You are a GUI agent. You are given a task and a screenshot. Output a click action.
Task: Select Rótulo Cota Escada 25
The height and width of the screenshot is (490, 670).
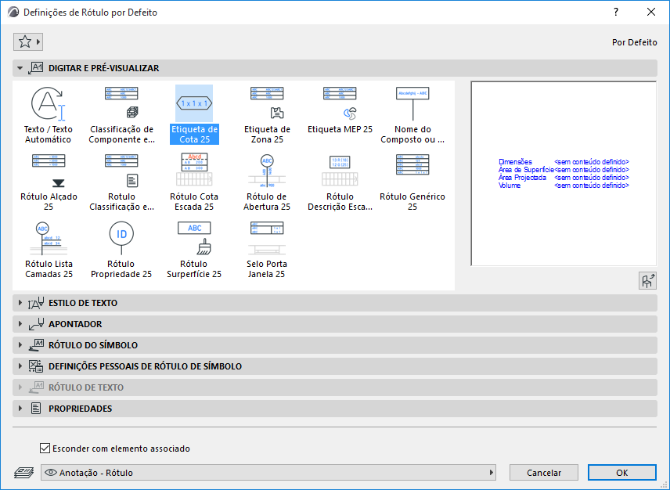pos(194,182)
